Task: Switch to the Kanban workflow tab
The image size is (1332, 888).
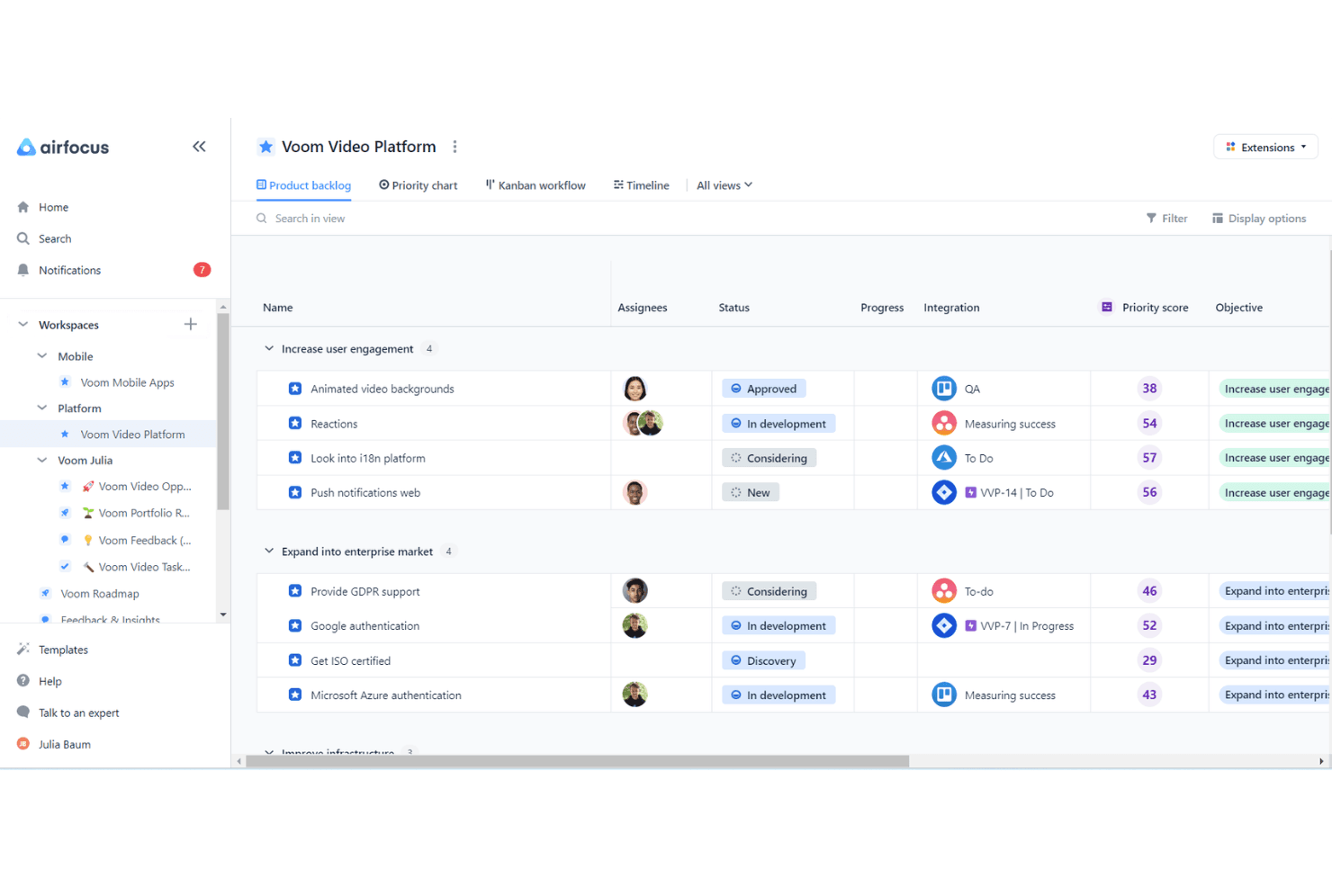Action: [x=535, y=185]
